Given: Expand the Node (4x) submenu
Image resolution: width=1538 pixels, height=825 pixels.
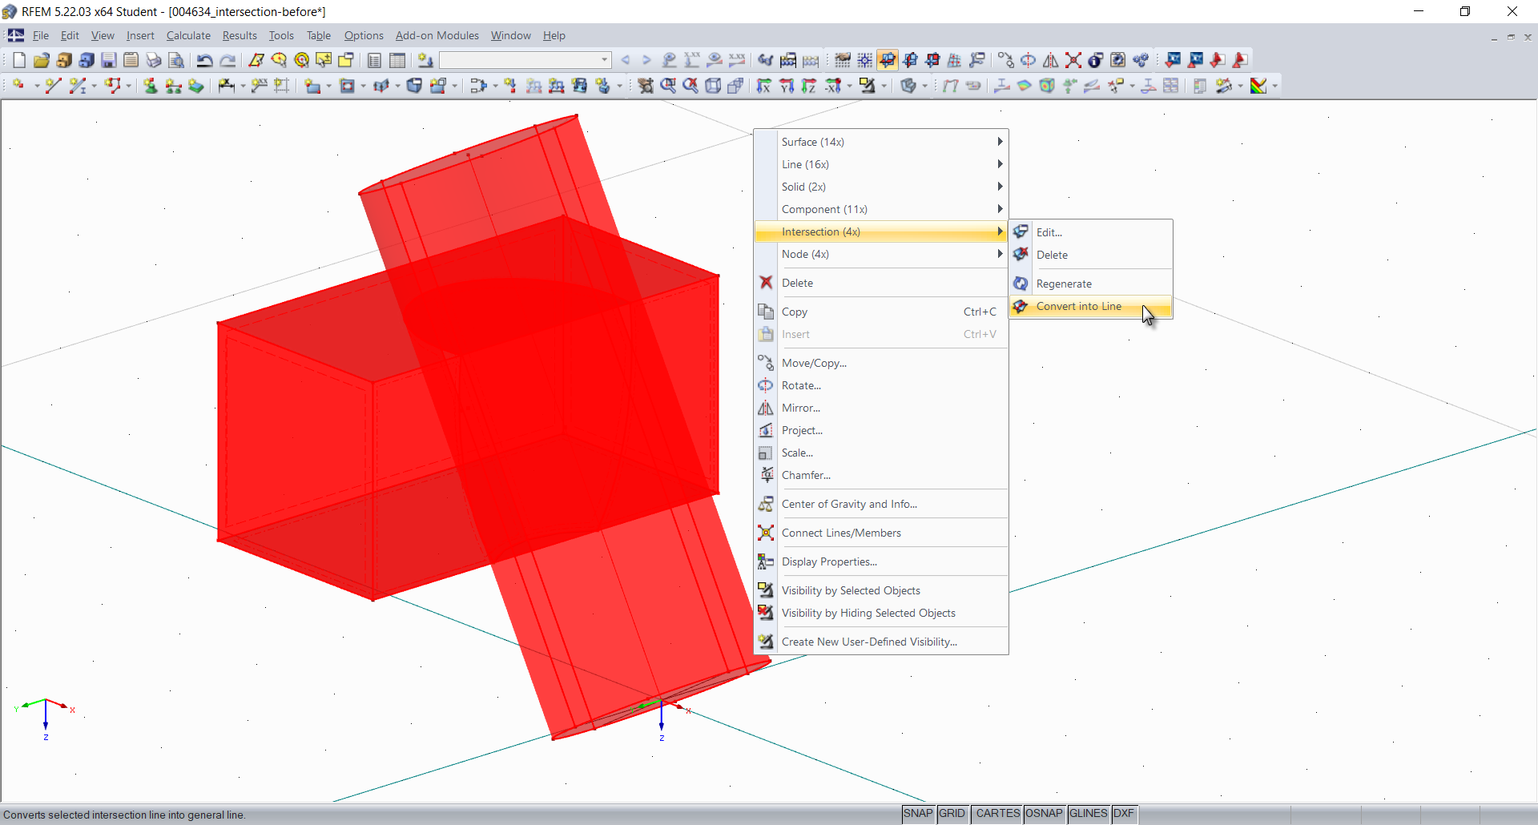Looking at the screenshot, I should pyautogui.click(x=881, y=254).
